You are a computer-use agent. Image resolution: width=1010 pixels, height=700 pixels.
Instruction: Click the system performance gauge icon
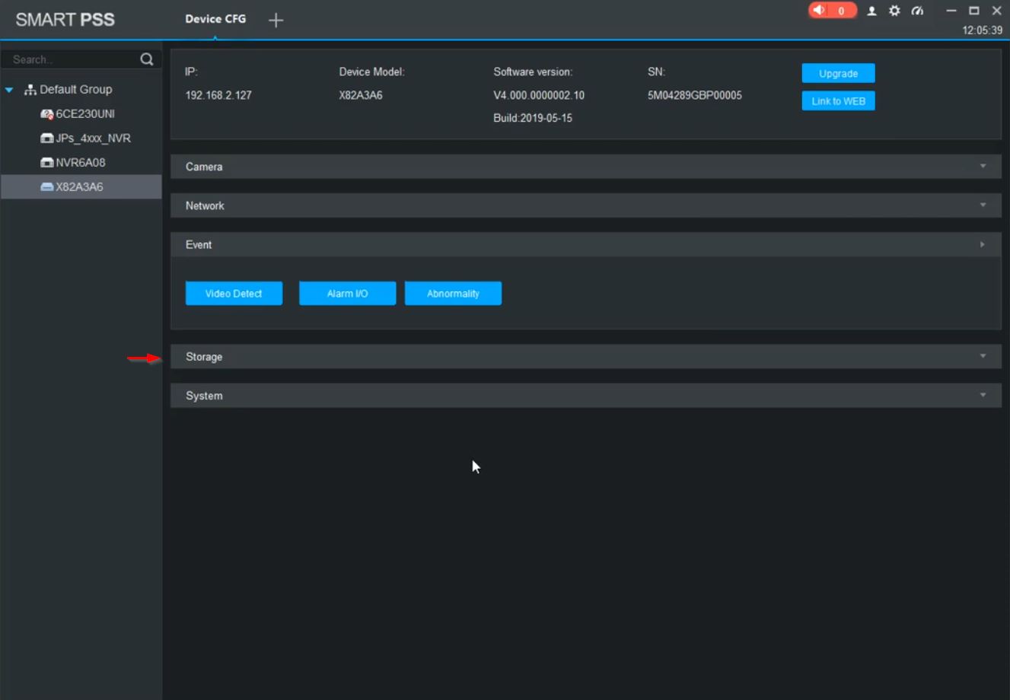[917, 11]
